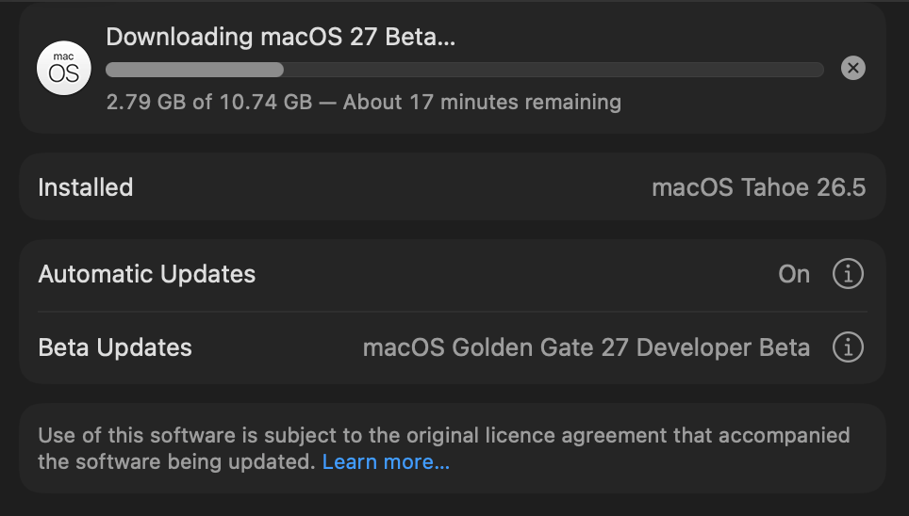Click the About 17 minutes remaining text
909x516 pixels.
(483, 103)
